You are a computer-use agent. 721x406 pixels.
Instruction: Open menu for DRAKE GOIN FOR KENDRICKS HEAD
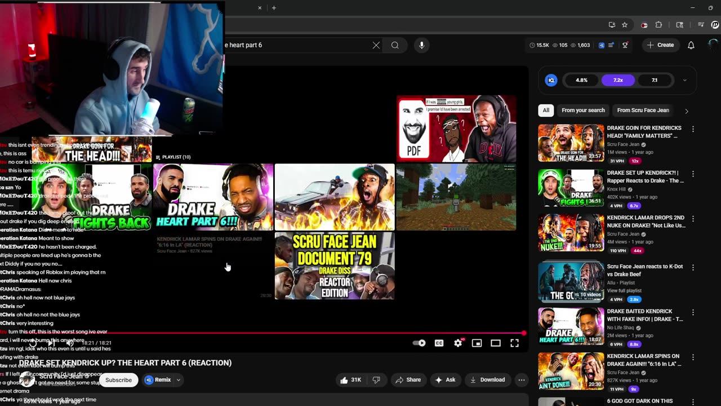[x=693, y=129]
